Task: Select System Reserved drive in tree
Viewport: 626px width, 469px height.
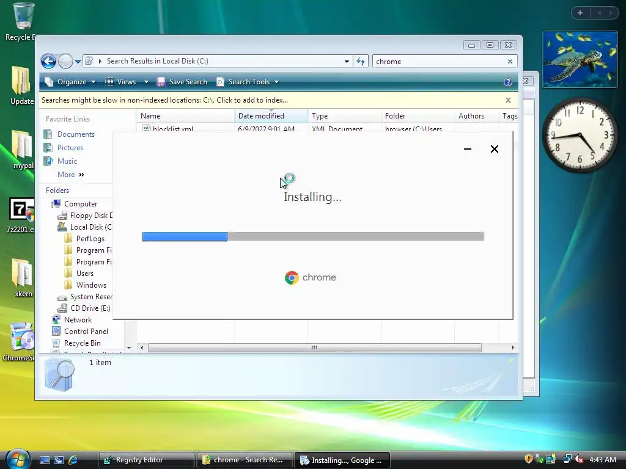Action: 85,297
